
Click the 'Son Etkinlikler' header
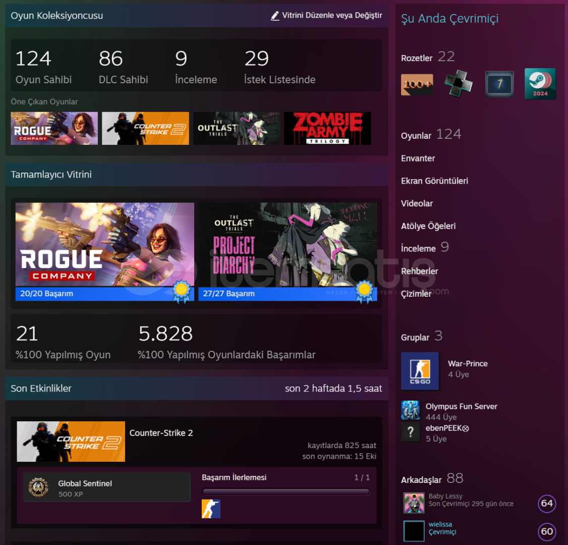point(41,389)
